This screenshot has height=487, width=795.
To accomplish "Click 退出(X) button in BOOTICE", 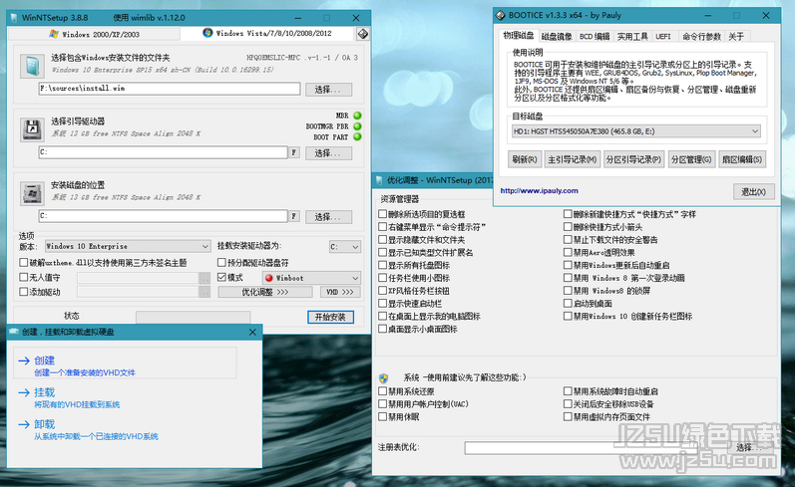I will click(x=753, y=192).
